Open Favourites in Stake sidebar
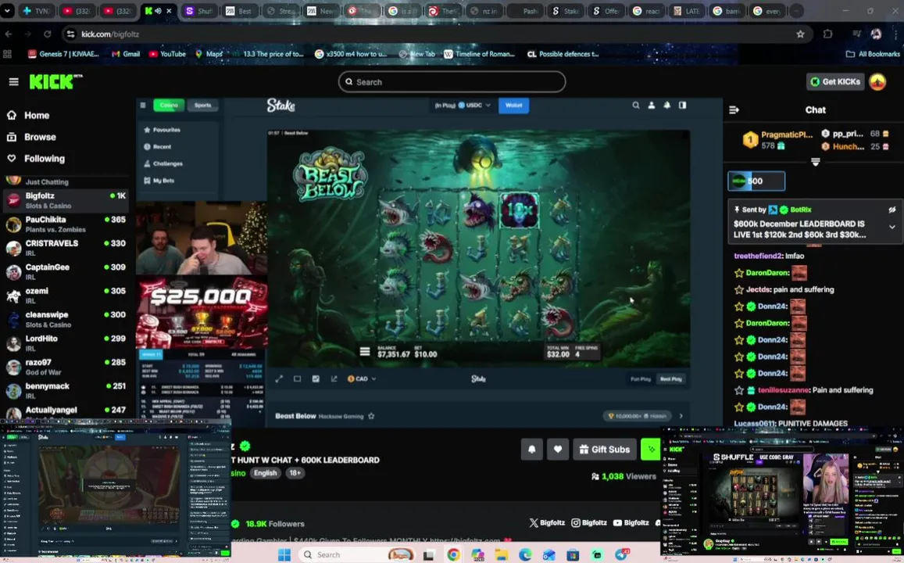 point(162,130)
